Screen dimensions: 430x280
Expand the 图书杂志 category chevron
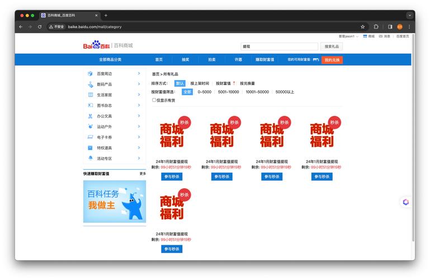[139, 105]
